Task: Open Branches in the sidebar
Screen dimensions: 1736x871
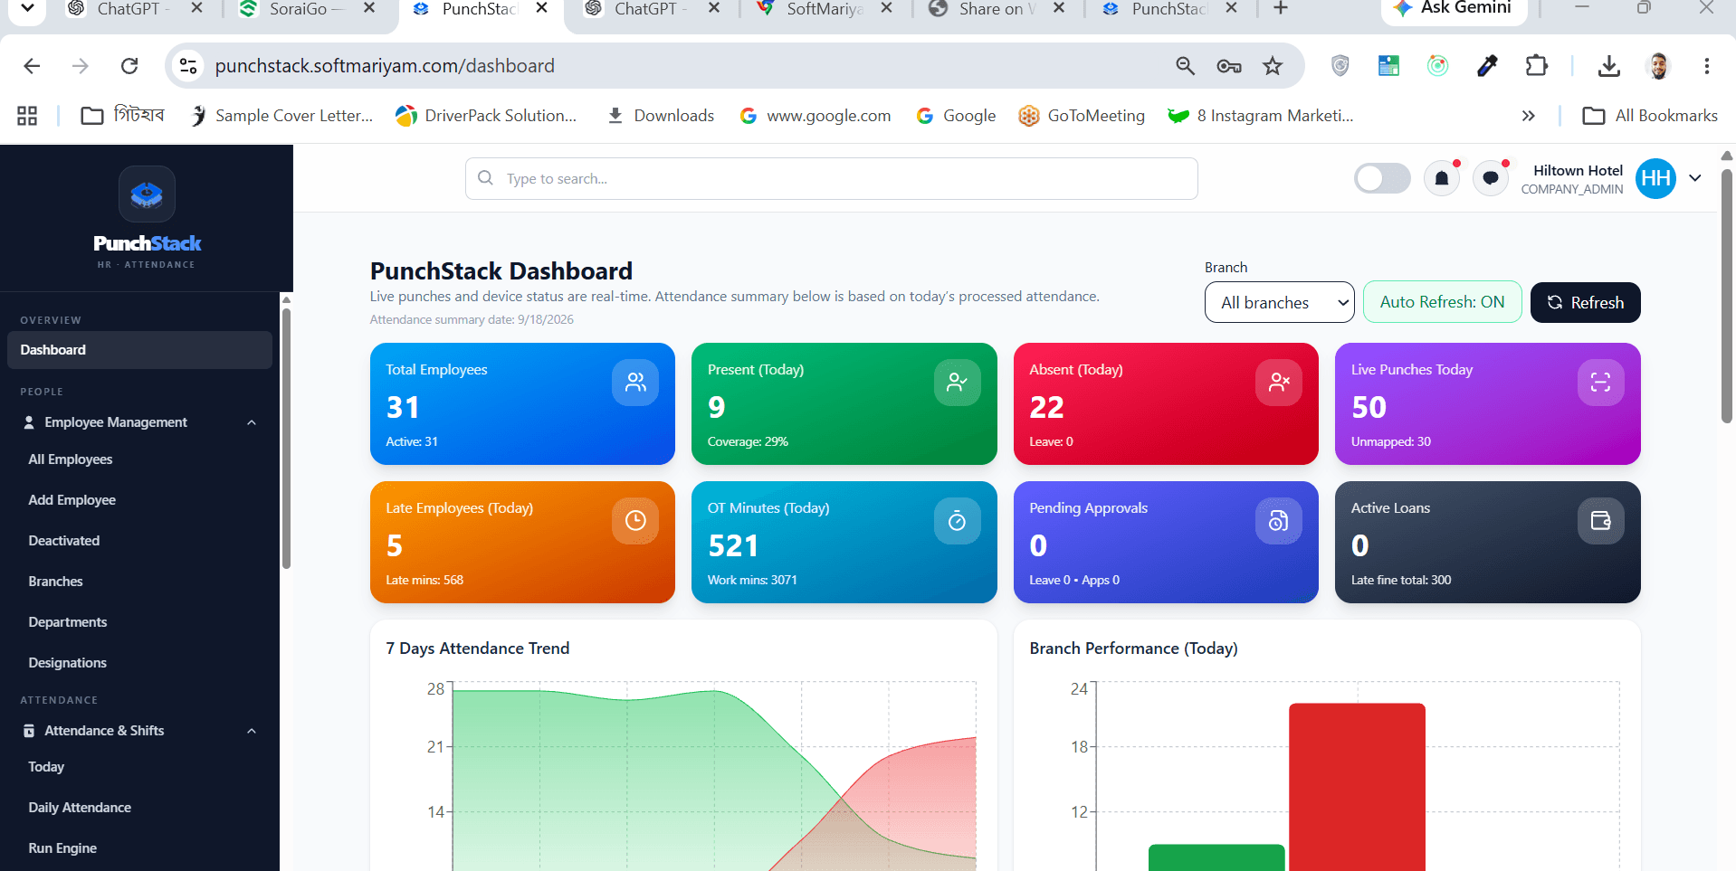Action: tap(55, 582)
